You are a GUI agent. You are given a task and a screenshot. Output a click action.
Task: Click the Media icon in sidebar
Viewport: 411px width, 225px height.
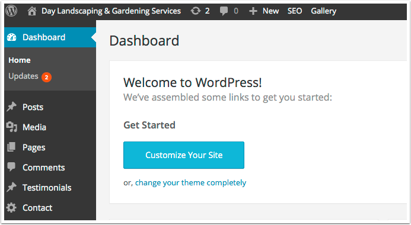[x=11, y=127]
